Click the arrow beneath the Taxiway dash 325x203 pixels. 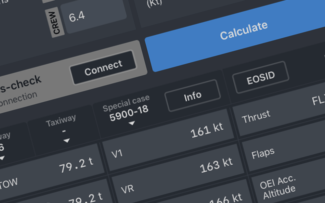[x=66, y=141]
